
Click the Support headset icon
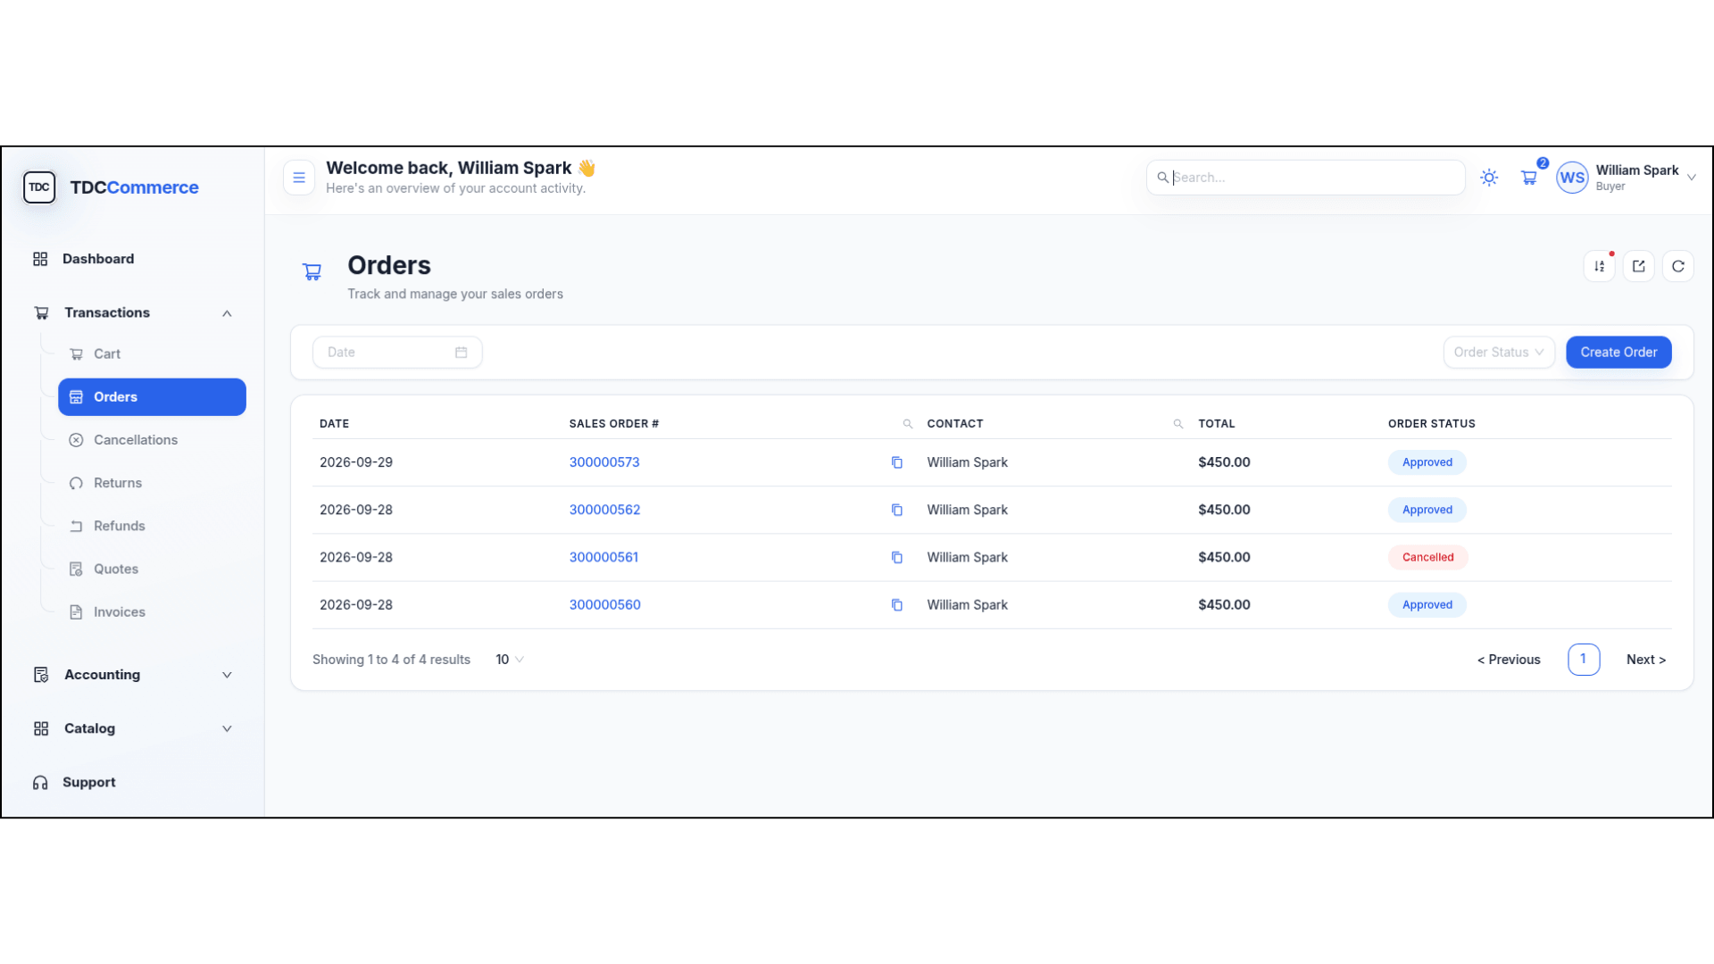[x=40, y=783]
